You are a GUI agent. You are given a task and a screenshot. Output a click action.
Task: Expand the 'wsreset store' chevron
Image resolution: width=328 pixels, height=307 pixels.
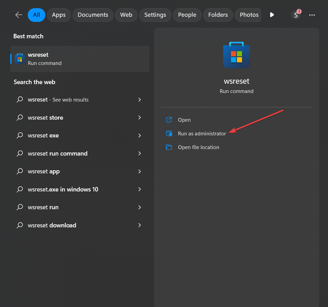(139, 118)
